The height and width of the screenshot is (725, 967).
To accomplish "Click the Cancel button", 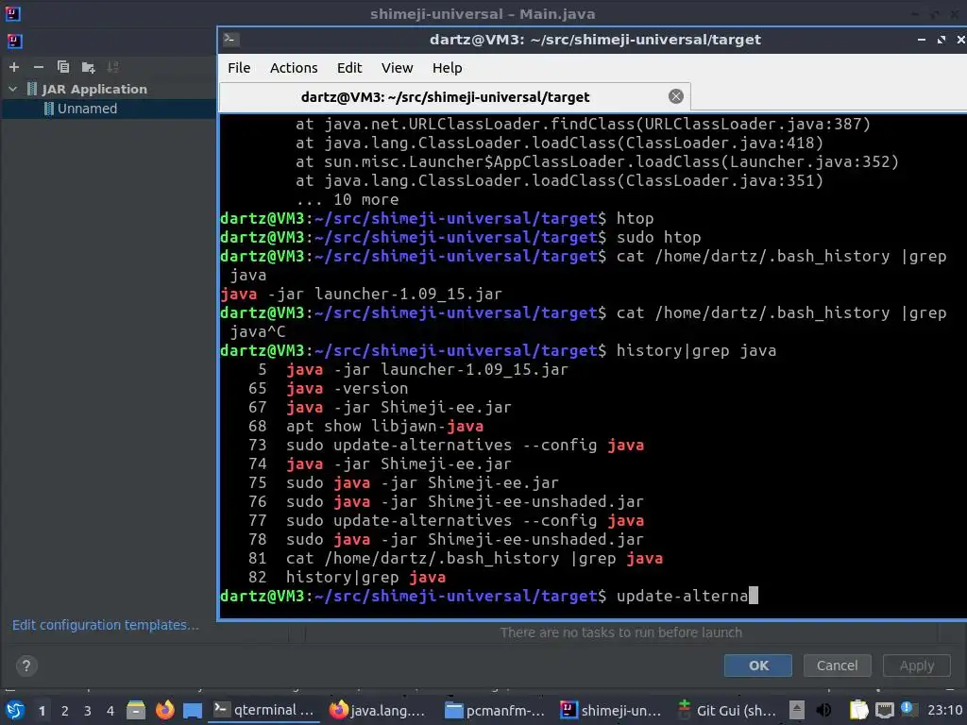I will (837, 666).
